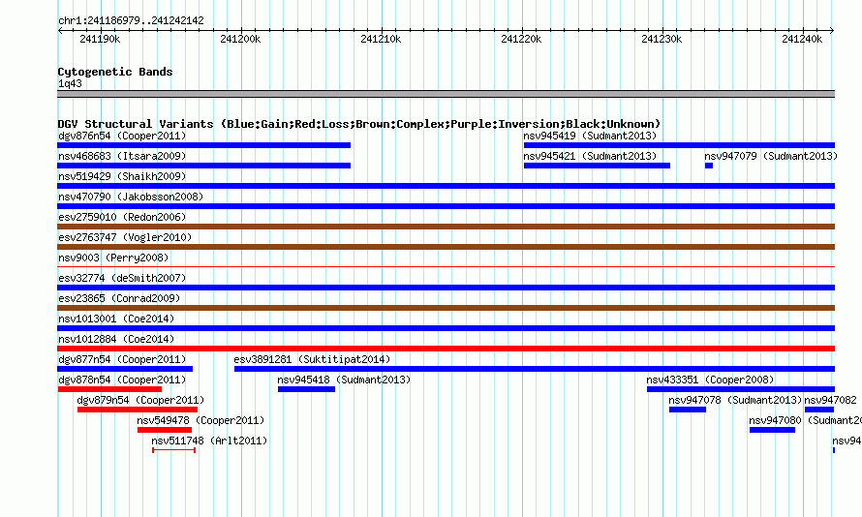
Task: Click the 241220k ruler position
Action: coord(521,39)
